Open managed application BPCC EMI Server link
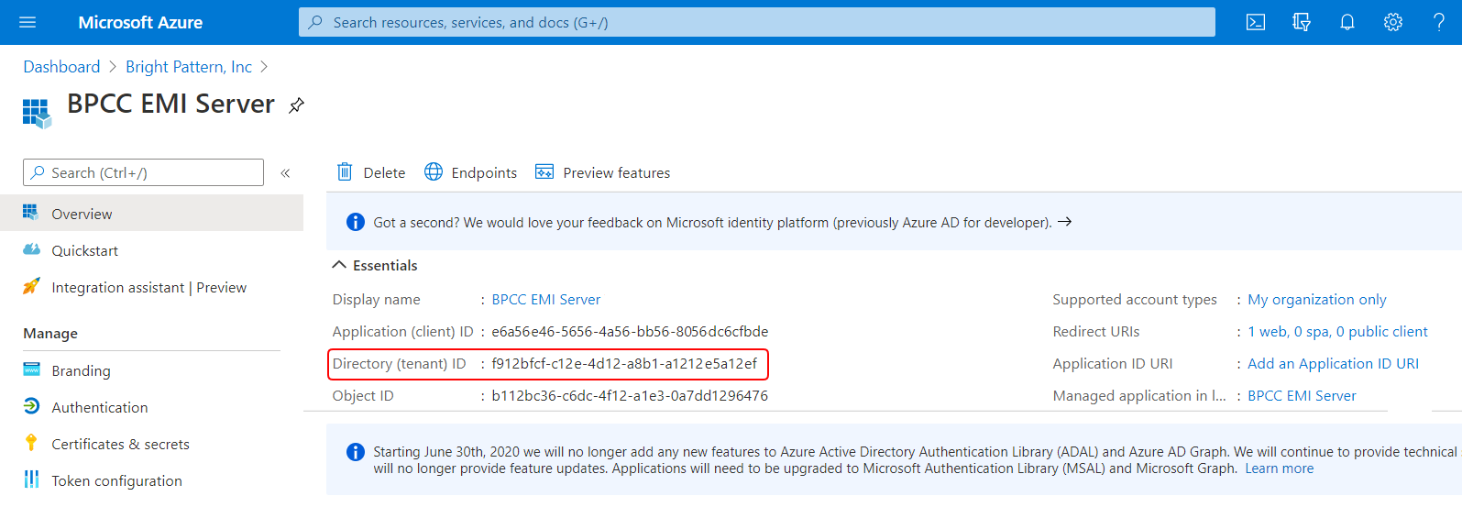The image size is (1462, 507). point(1302,395)
